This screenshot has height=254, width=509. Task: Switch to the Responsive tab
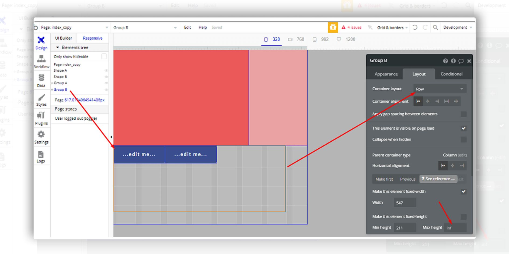click(93, 38)
